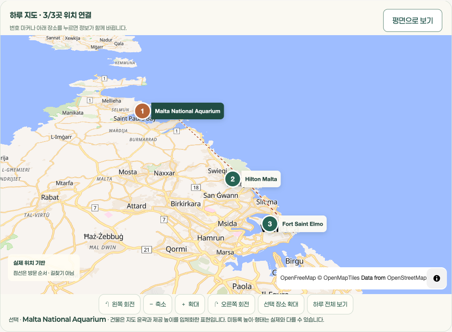Image resolution: width=452 pixels, height=332 pixels.
Task: Click the Mosta town label on map
Action: 128,172
